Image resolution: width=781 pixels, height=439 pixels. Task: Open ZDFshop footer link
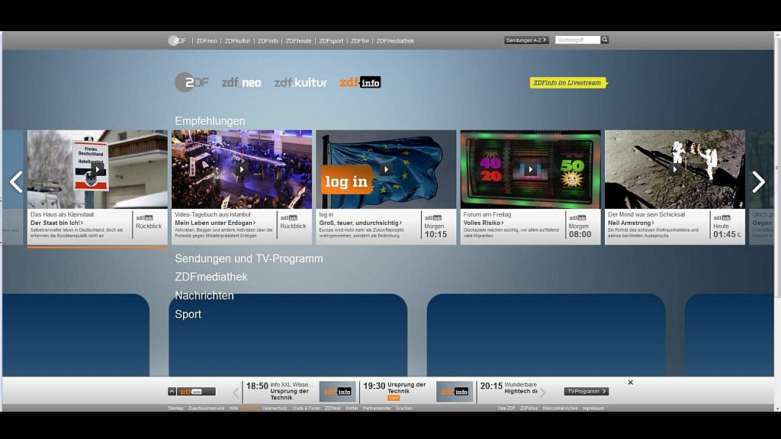coord(529,409)
